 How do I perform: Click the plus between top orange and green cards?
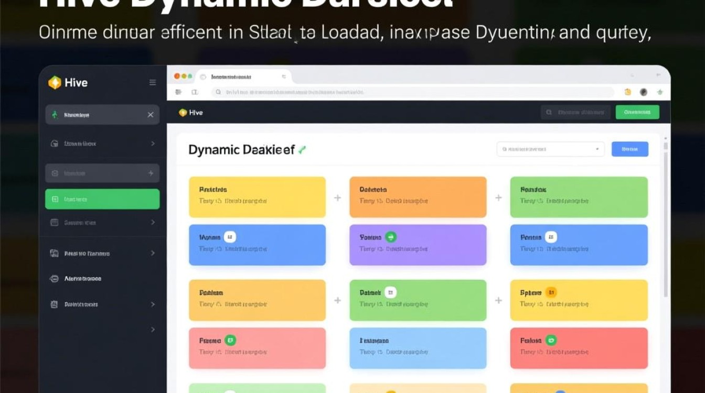coord(498,198)
